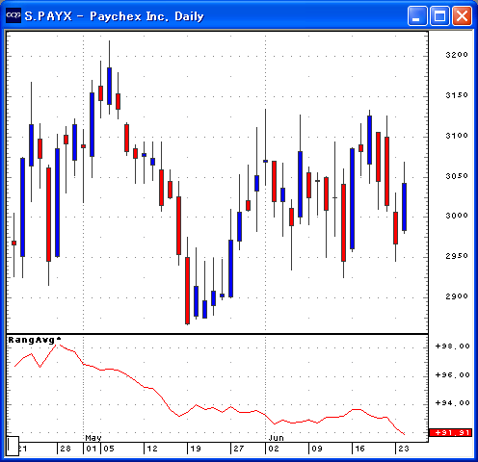Click the 23 date label on time axis
The height and width of the screenshot is (462, 478).
[404, 449]
